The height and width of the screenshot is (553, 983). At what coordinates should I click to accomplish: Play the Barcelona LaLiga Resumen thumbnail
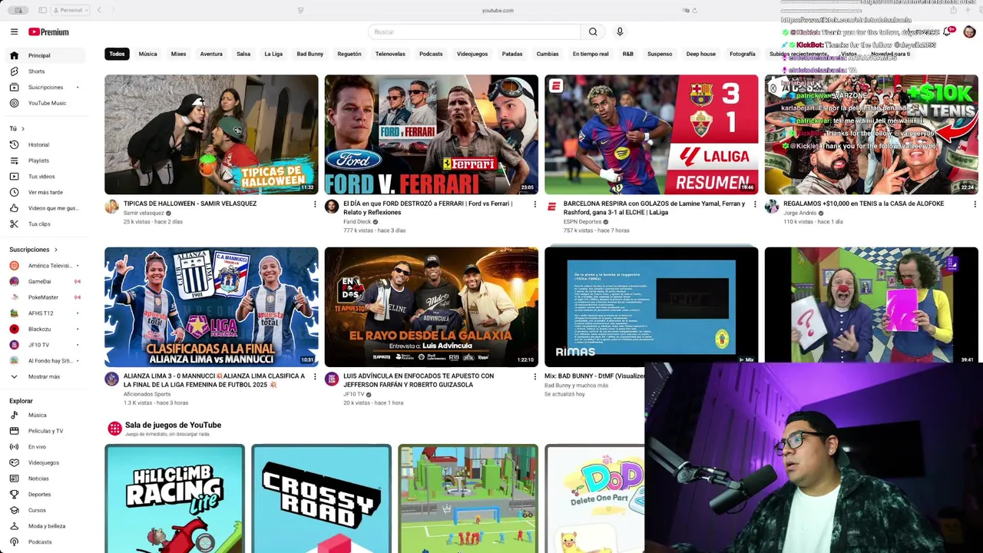(651, 134)
